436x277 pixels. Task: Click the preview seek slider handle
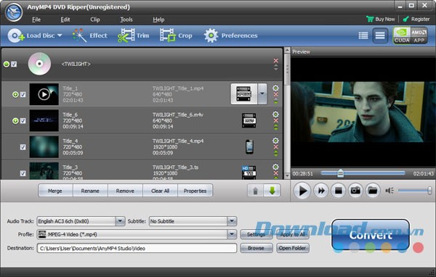coord(340,173)
